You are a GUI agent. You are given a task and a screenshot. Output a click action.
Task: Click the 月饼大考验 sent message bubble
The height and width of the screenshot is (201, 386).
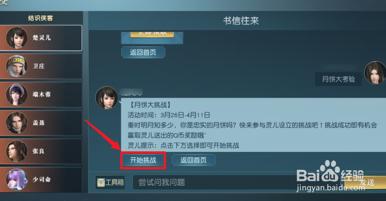(x=338, y=79)
